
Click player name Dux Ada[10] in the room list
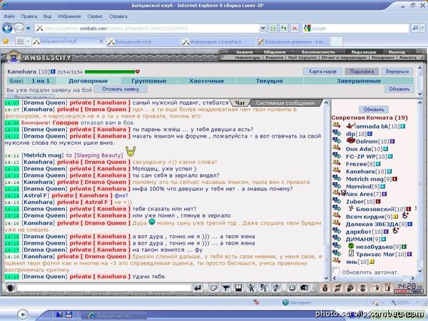[364, 149]
